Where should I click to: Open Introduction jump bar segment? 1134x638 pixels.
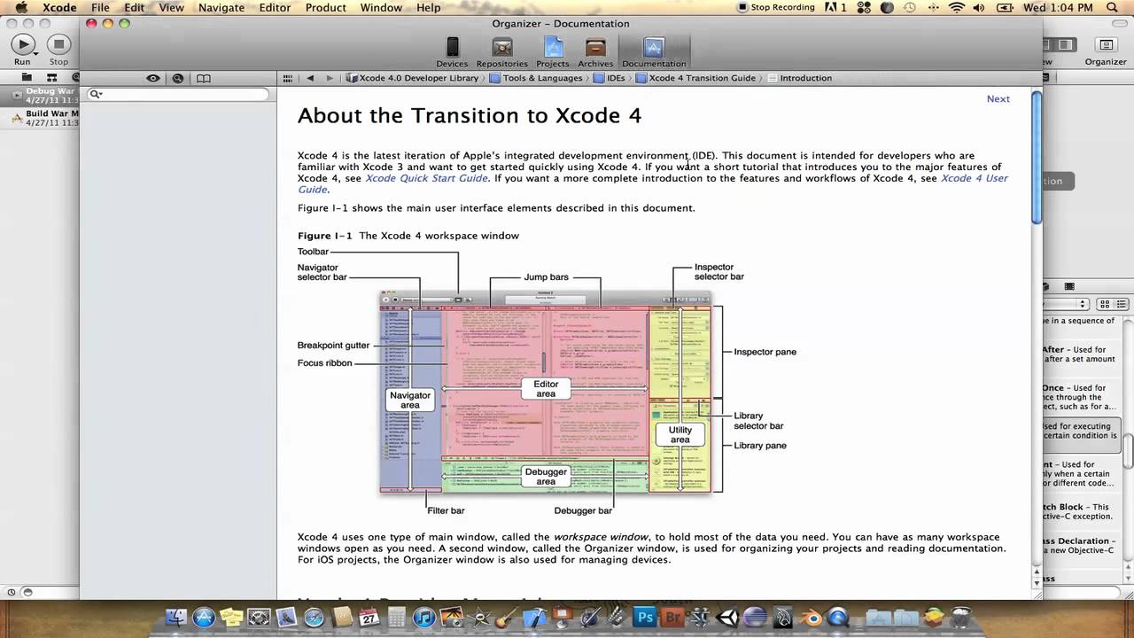(799, 78)
